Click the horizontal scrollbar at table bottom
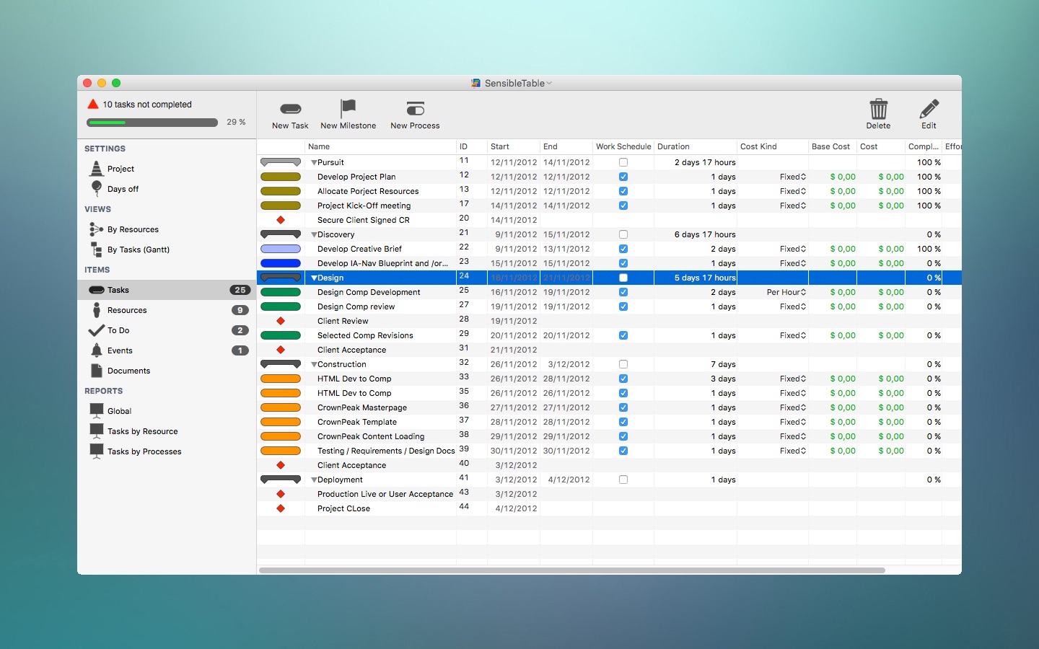1039x649 pixels. pyautogui.click(x=572, y=570)
